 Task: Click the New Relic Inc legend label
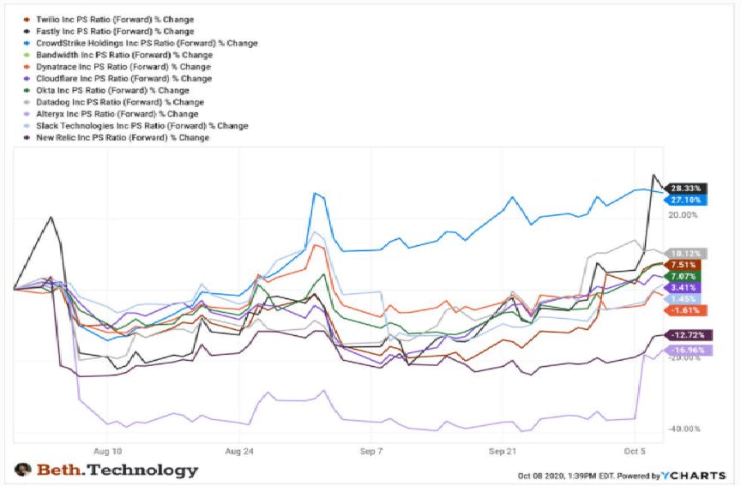coord(123,138)
